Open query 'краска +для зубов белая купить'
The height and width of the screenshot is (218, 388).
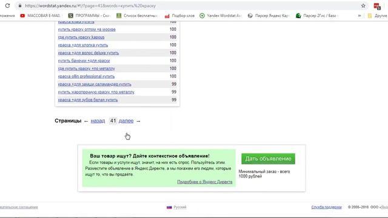click(88, 100)
